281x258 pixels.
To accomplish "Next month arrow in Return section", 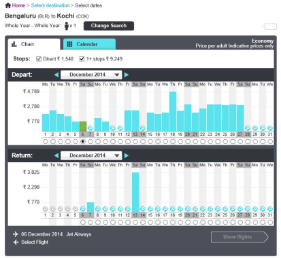I will pyautogui.click(x=127, y=155).
